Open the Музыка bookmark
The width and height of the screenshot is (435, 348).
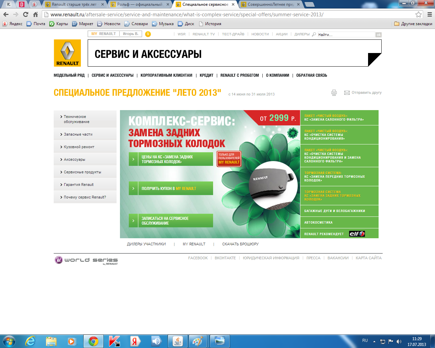coord(163,24)
